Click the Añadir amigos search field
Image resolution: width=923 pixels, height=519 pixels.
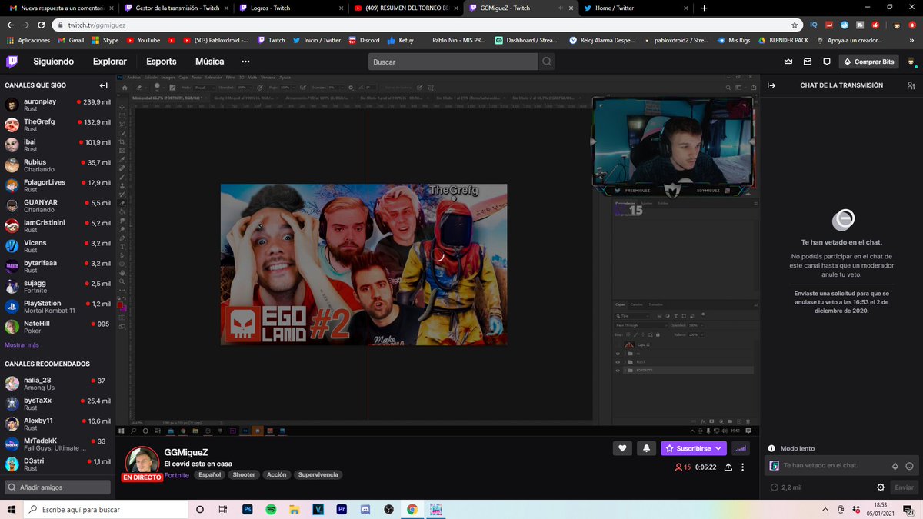click(x=58, y=487)
